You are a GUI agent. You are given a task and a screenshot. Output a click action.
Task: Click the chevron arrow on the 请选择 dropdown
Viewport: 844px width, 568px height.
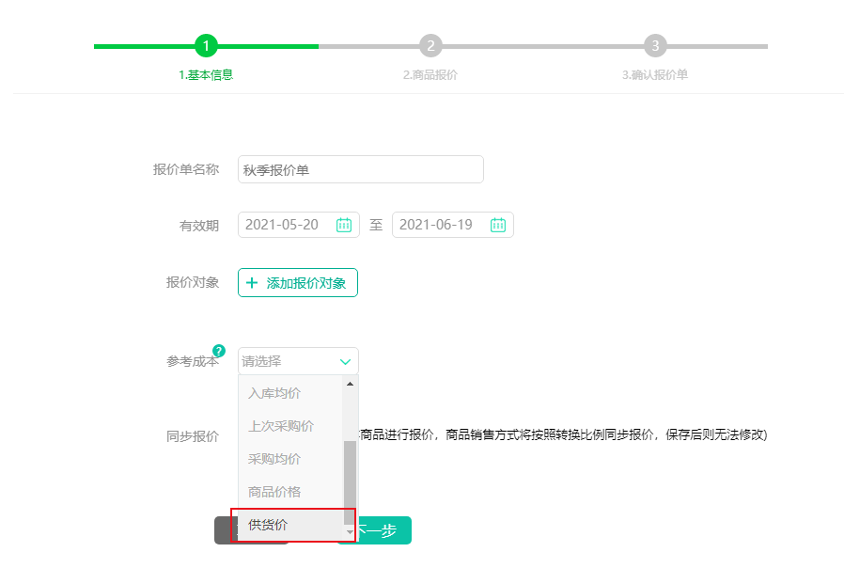(345, 360)
